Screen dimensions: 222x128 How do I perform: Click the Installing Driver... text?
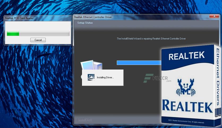(x=105, y=77)
